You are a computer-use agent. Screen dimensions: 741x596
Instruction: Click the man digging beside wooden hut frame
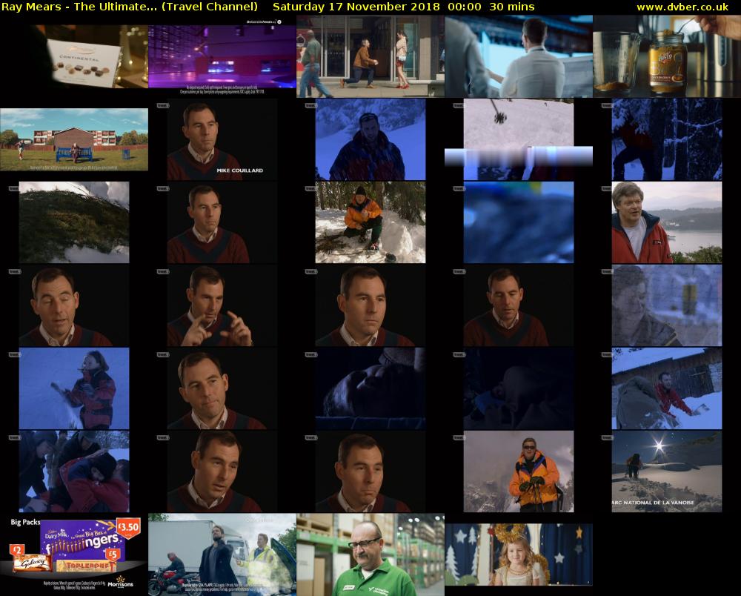pyautogui.click(x=667, y=388)
